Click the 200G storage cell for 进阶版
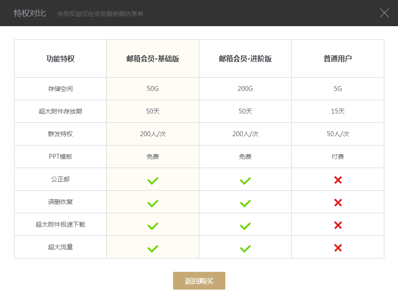398x298 pixels. (245, 89)
